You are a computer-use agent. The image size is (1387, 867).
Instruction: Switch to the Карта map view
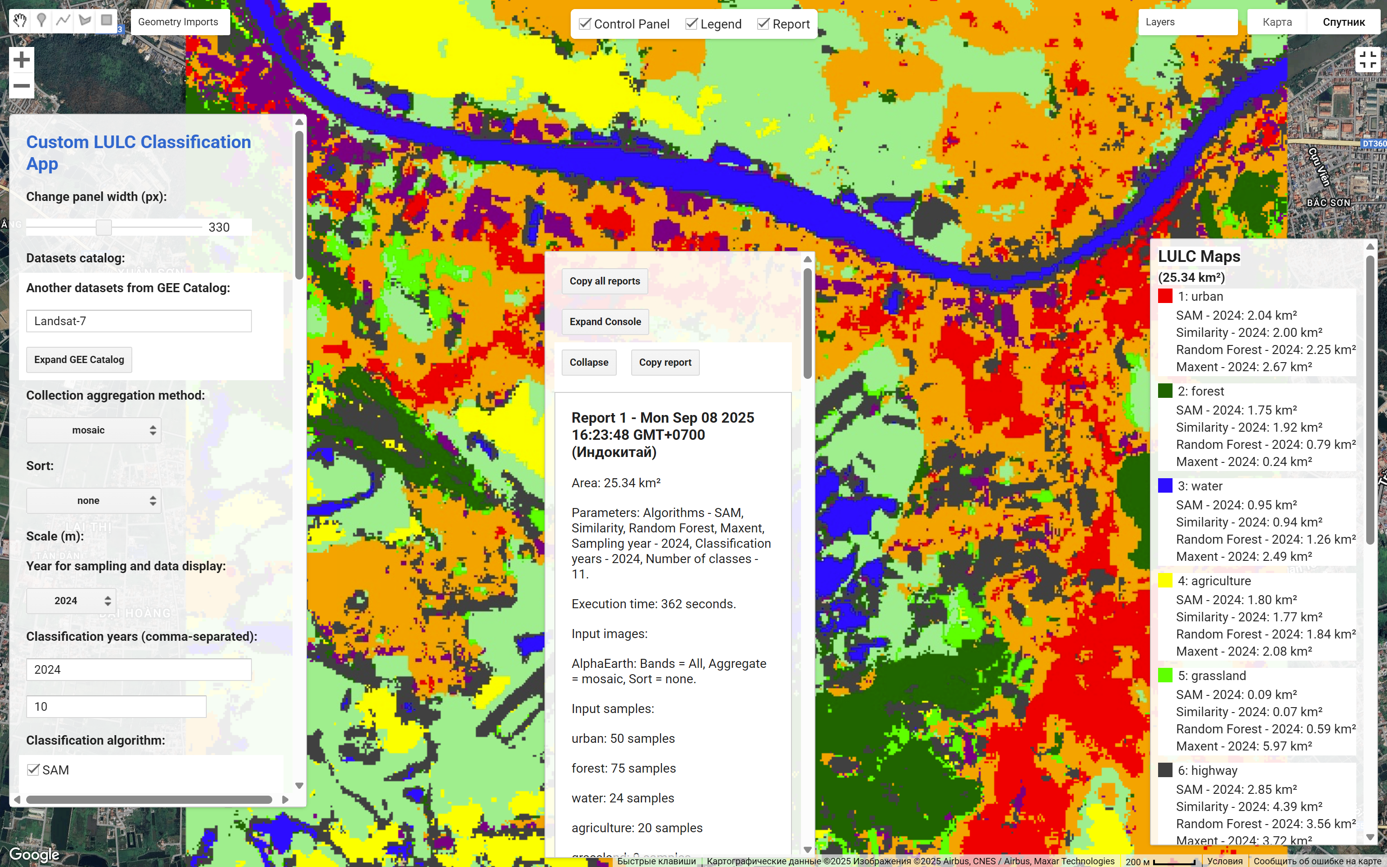[1277, 22]
